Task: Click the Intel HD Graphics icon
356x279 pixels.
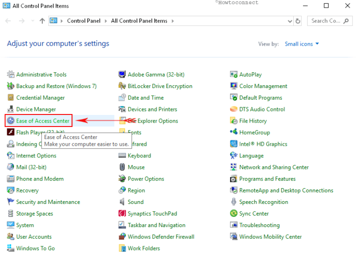Action: click(233, 144)
